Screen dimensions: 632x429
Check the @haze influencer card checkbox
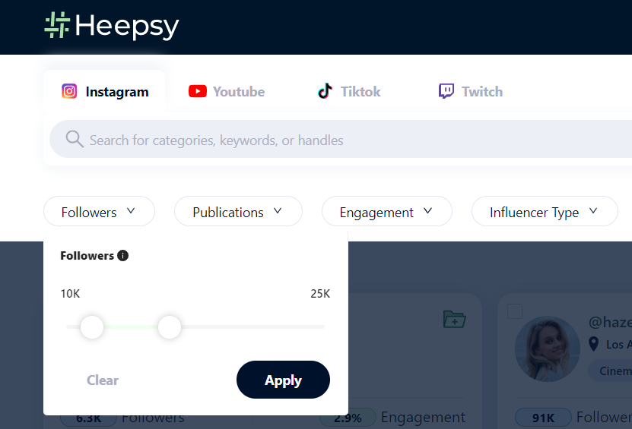515,311
